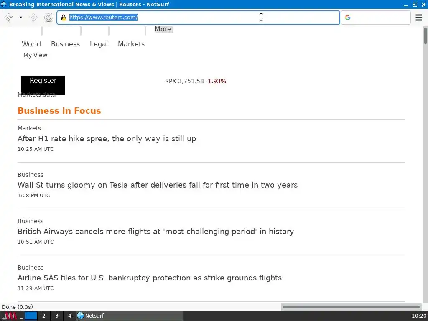428x321 pixels.
Task: Click the Register button
Action: tap(43, 85)
